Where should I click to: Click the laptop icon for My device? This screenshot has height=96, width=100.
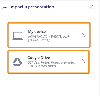click(x=18, y=36)
